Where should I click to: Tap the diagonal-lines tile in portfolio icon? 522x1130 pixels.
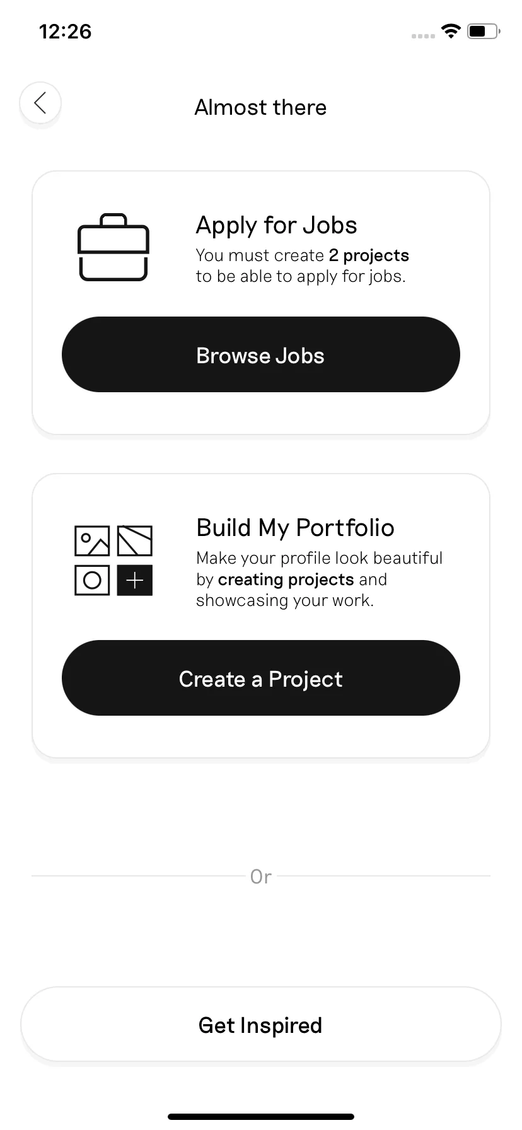(x=135, y=541)
